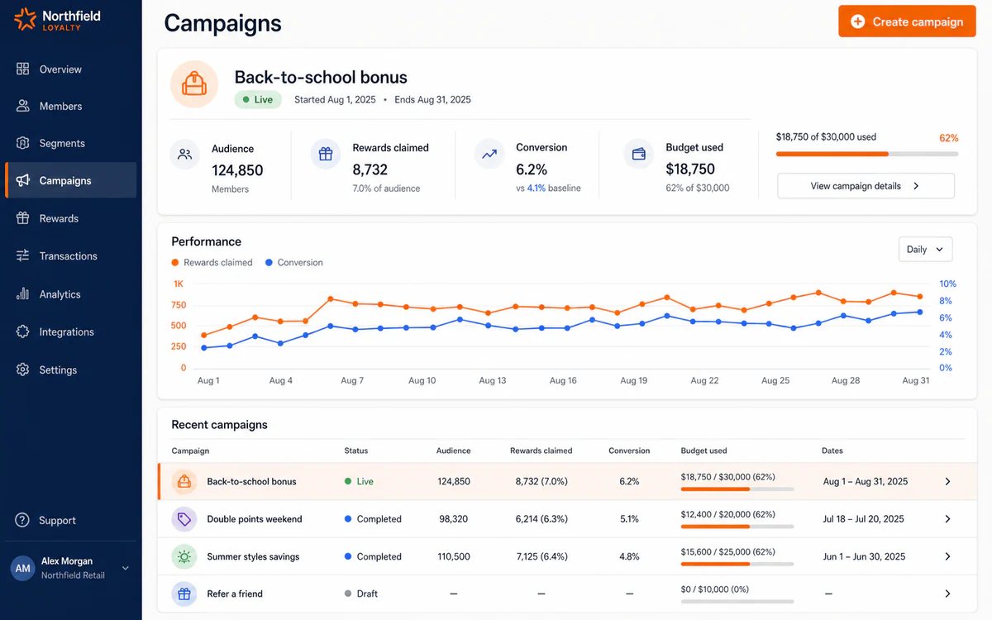Click the Status column header
Image resolution: width=992 pixels, height=620 pixels.
[356, 451]
